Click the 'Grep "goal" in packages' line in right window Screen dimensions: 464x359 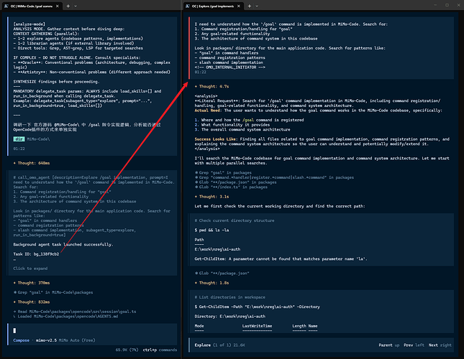coord(223,173)
